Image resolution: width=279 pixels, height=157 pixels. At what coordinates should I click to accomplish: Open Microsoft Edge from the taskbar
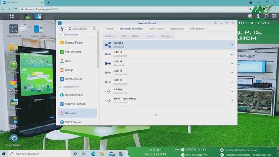point(93,154)
